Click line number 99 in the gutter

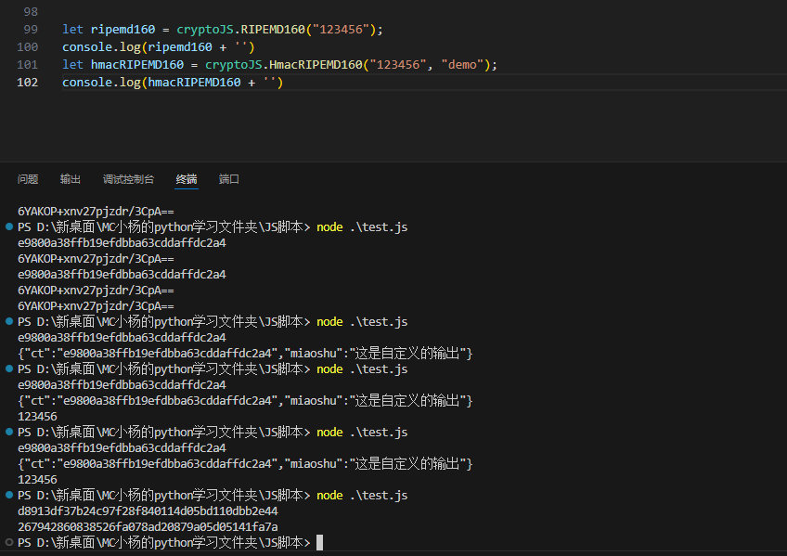click(x=30, y=29)
